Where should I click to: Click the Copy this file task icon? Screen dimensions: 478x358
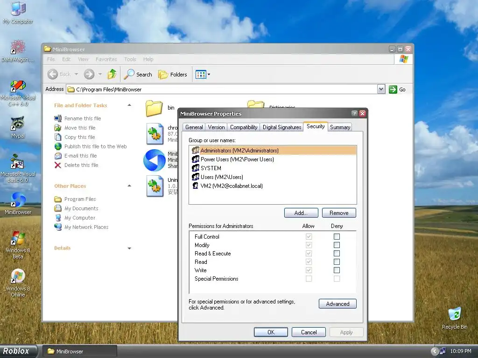pyautogui.click(x=57, y=138)
